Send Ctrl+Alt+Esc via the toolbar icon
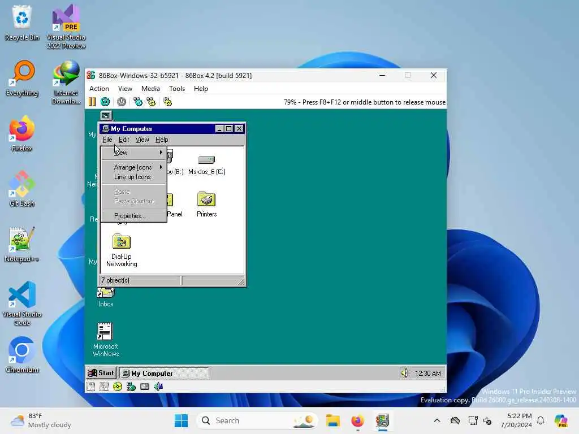This screenshot has height=434, width=579. (151, 102)
